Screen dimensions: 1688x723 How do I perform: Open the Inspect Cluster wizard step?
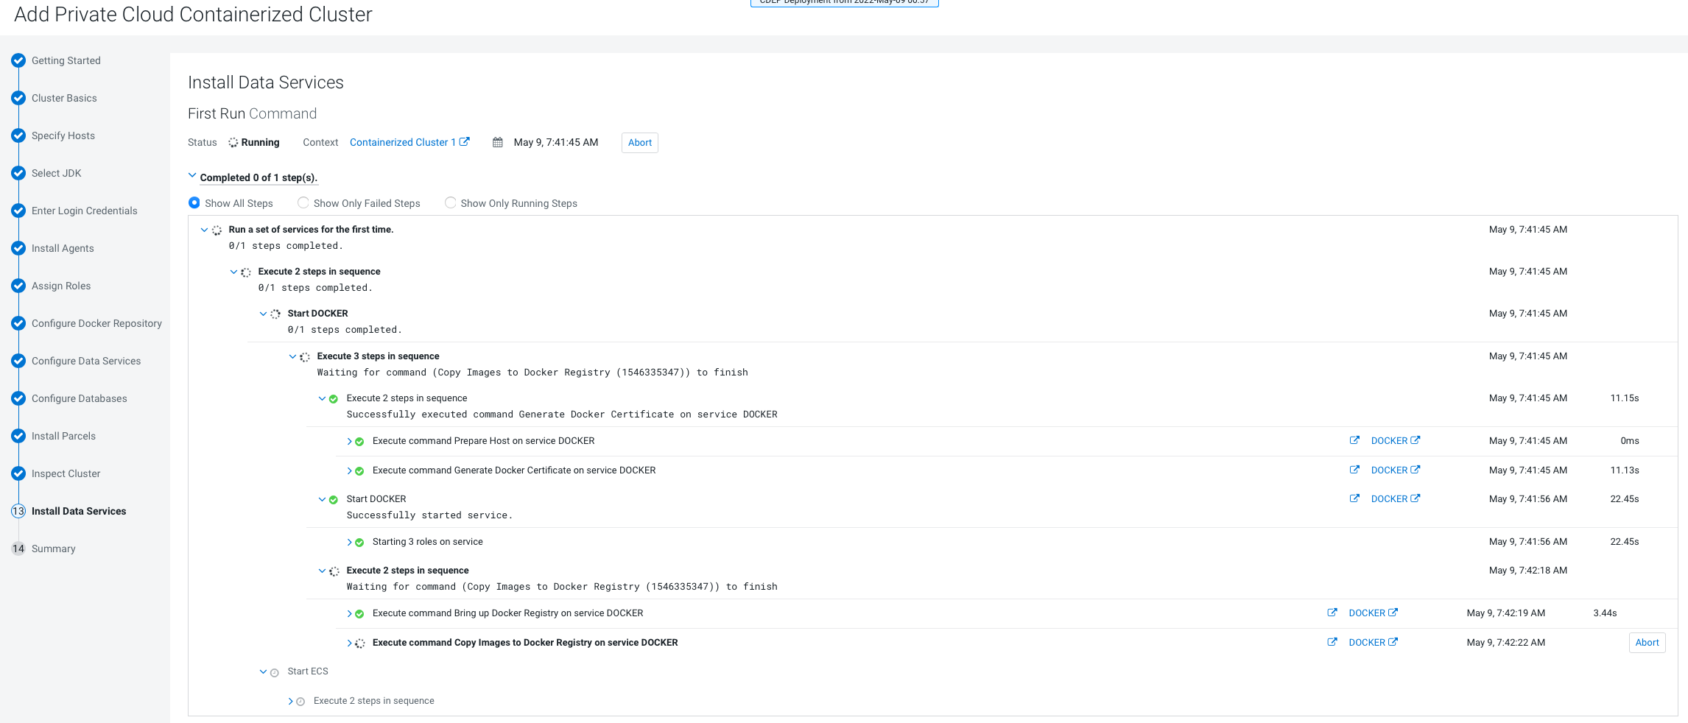tap(66, 473)
